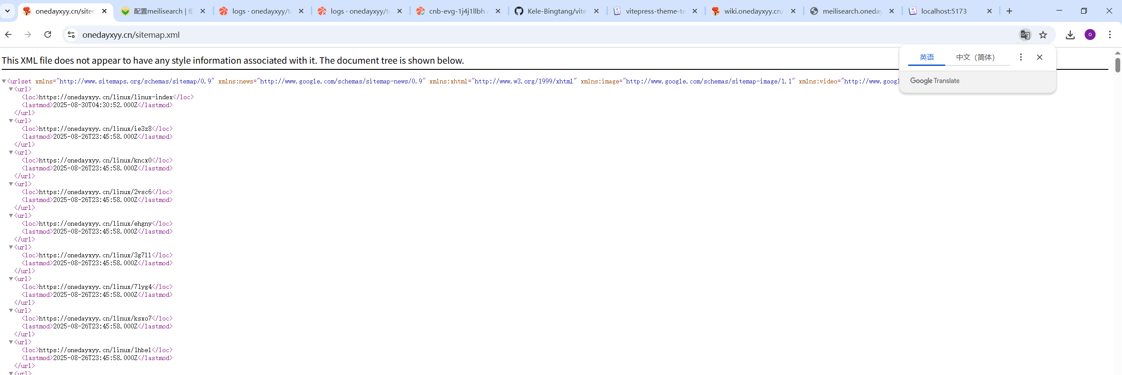Open the tab search dropdown arrow
The height and width of the screenshot is (375, 1122).
tap(7, 11)
